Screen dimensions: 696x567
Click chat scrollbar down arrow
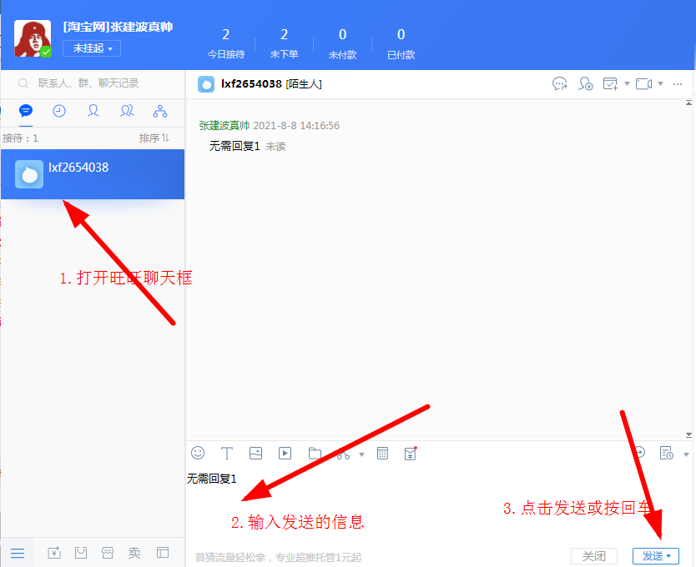(688, 435)
